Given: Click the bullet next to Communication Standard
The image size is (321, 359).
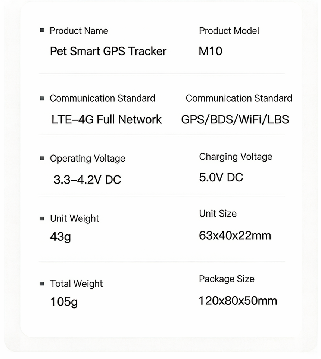Looking at the screenshot, I should tap(42, 98).
